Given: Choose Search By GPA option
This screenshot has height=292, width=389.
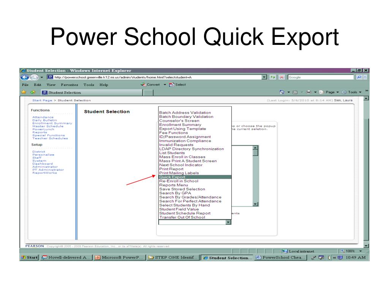Looking at the screenshot, I should [195, 193].
